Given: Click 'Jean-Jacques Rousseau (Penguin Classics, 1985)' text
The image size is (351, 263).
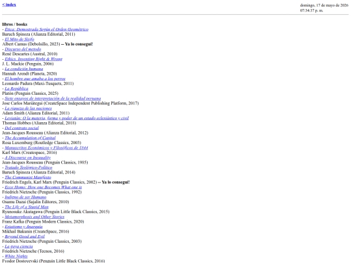Looking at the screenshot, I should pos(45,162).
